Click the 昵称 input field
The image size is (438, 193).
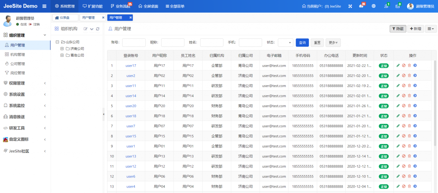[x=173, y=42]
